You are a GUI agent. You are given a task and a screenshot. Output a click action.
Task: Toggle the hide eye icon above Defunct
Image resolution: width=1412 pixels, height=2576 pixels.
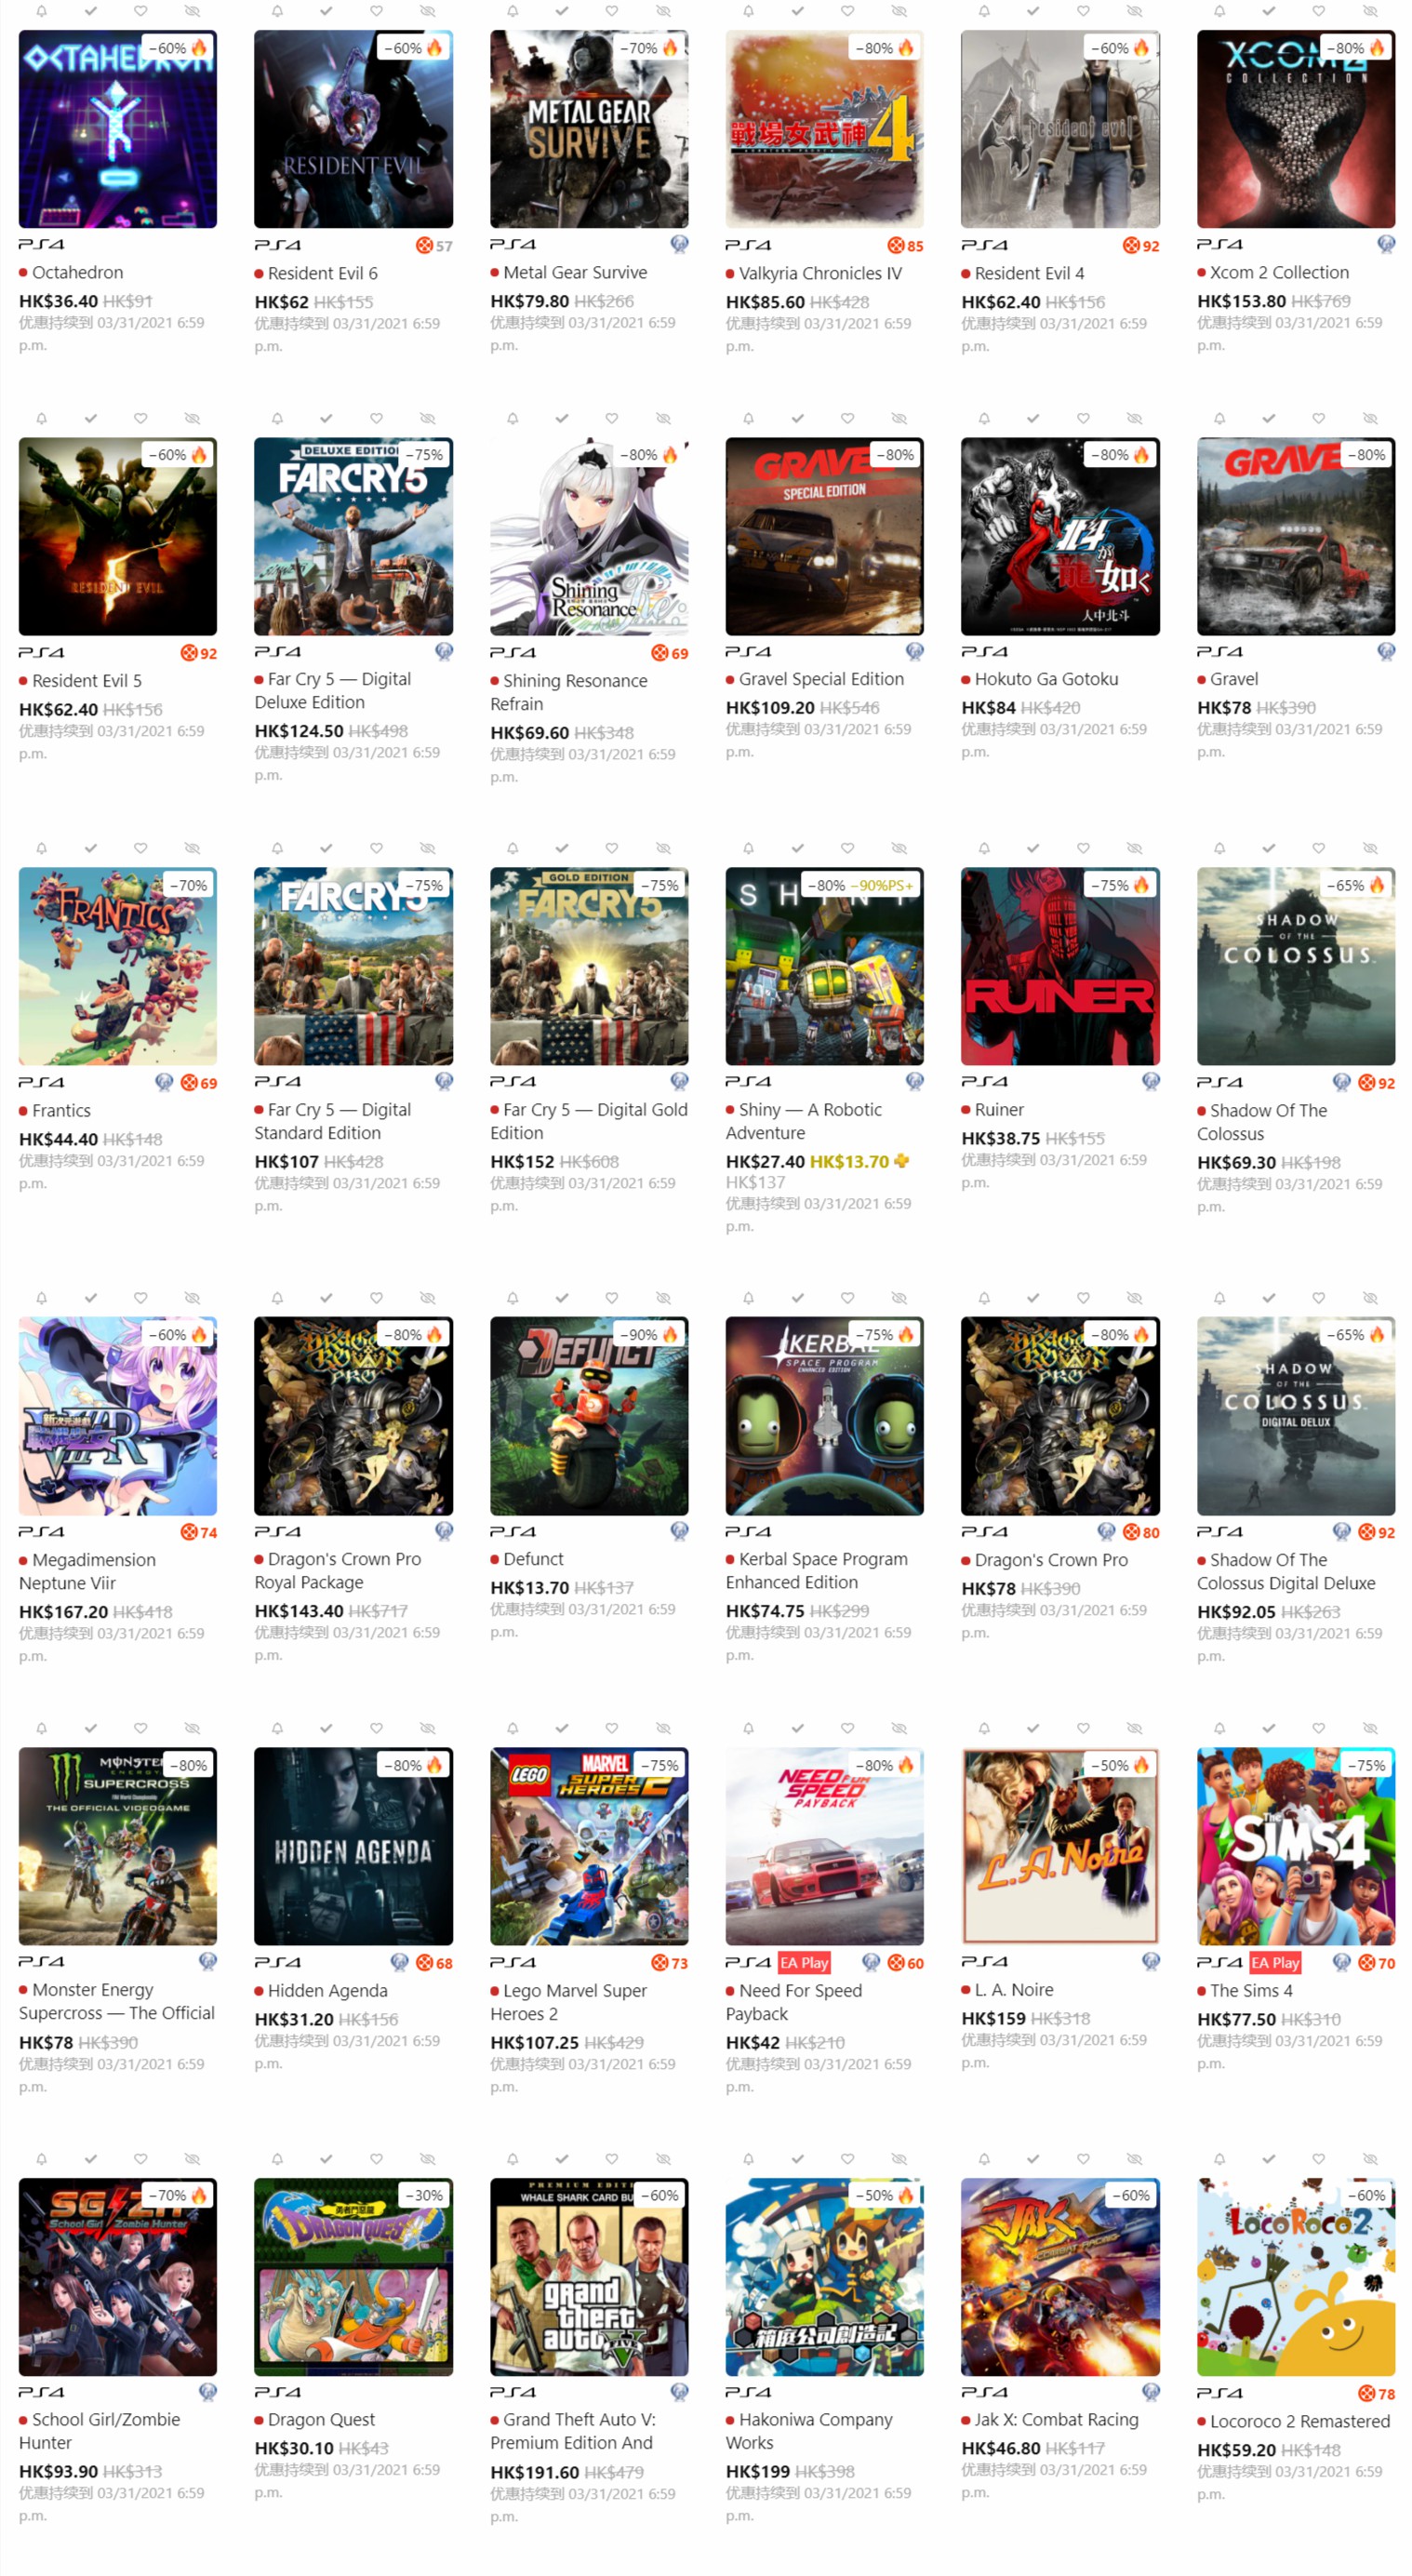coord(663,1298)
